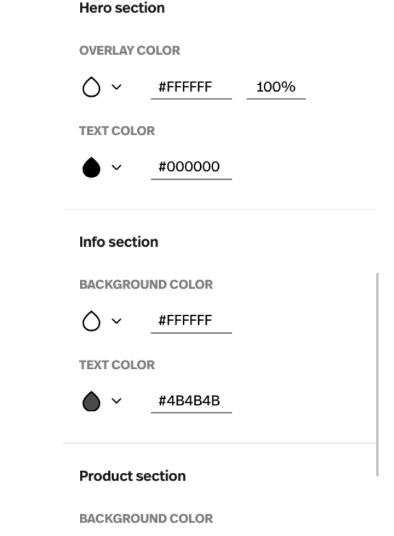
Task: Expand the Hero text color picker chevron
Action: [x=117, y=167]
